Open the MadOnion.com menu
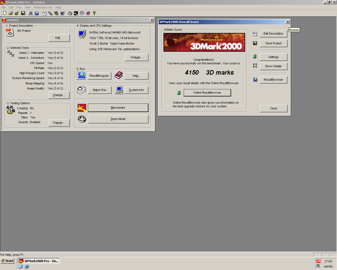This screenshot has width=337, height=270. (x=43, y=7)
